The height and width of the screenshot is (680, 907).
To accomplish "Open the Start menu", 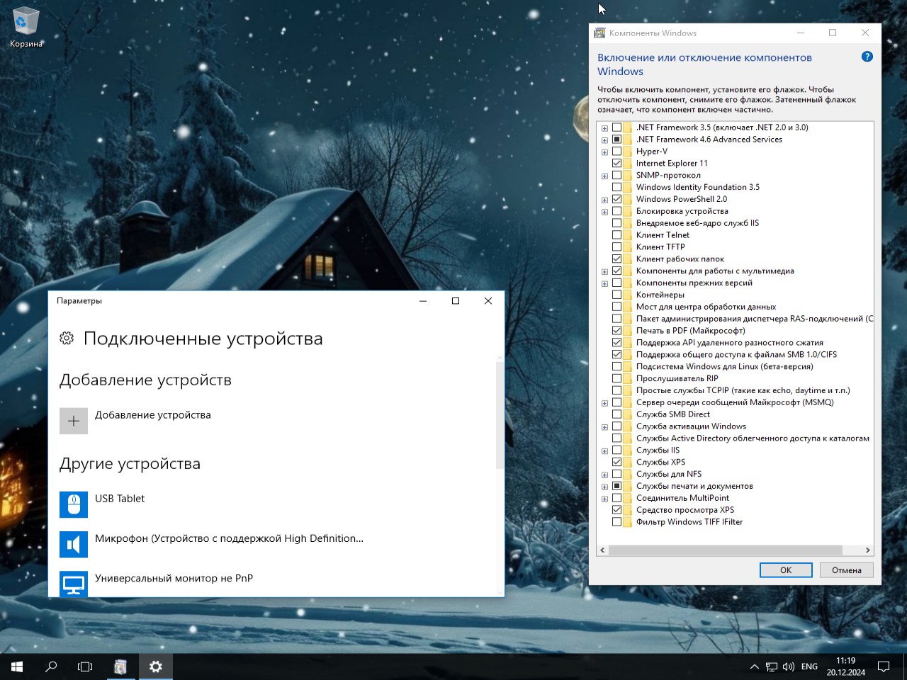I will point(17,667).
